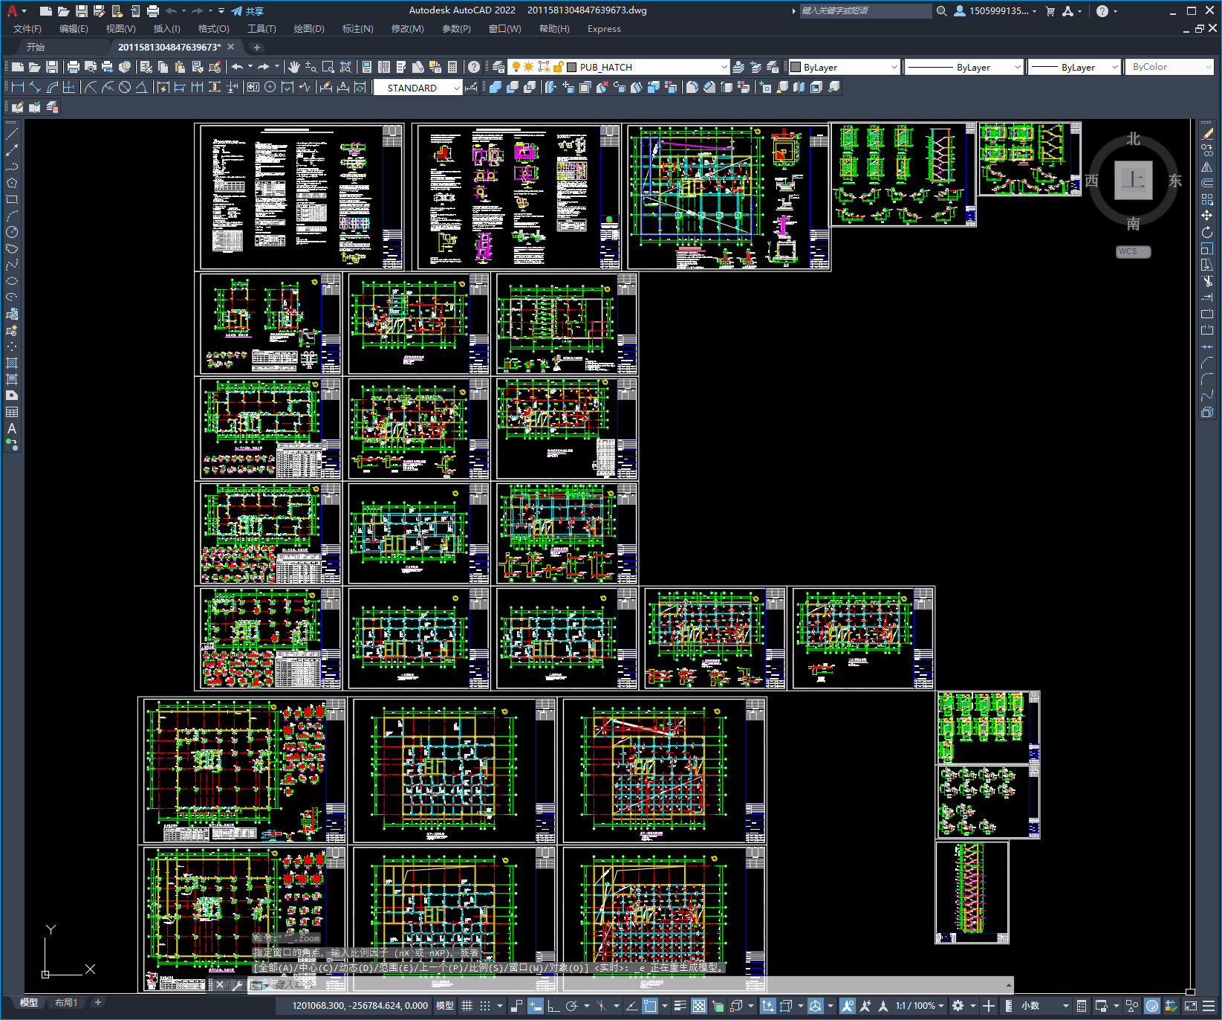Click the Undo arrow in standard toolbar
1222x1020 pixels.
[237, 67]
